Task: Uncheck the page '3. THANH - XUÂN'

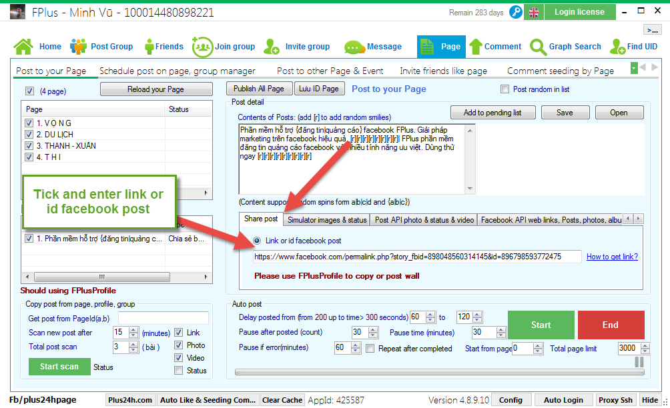Action: tap(29, 145)
